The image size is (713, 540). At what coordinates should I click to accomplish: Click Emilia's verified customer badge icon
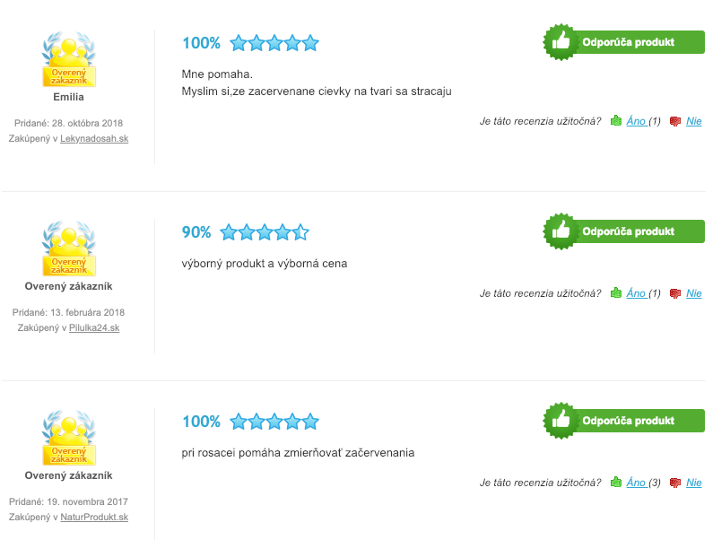pos(69,58)
